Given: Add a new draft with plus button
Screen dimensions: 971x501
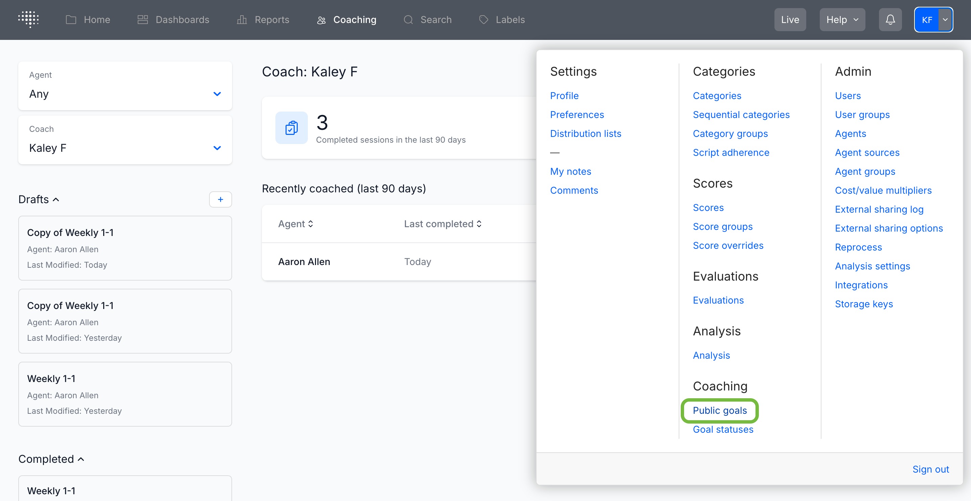Looking at the screenshot, I should [x=220, y=199].
